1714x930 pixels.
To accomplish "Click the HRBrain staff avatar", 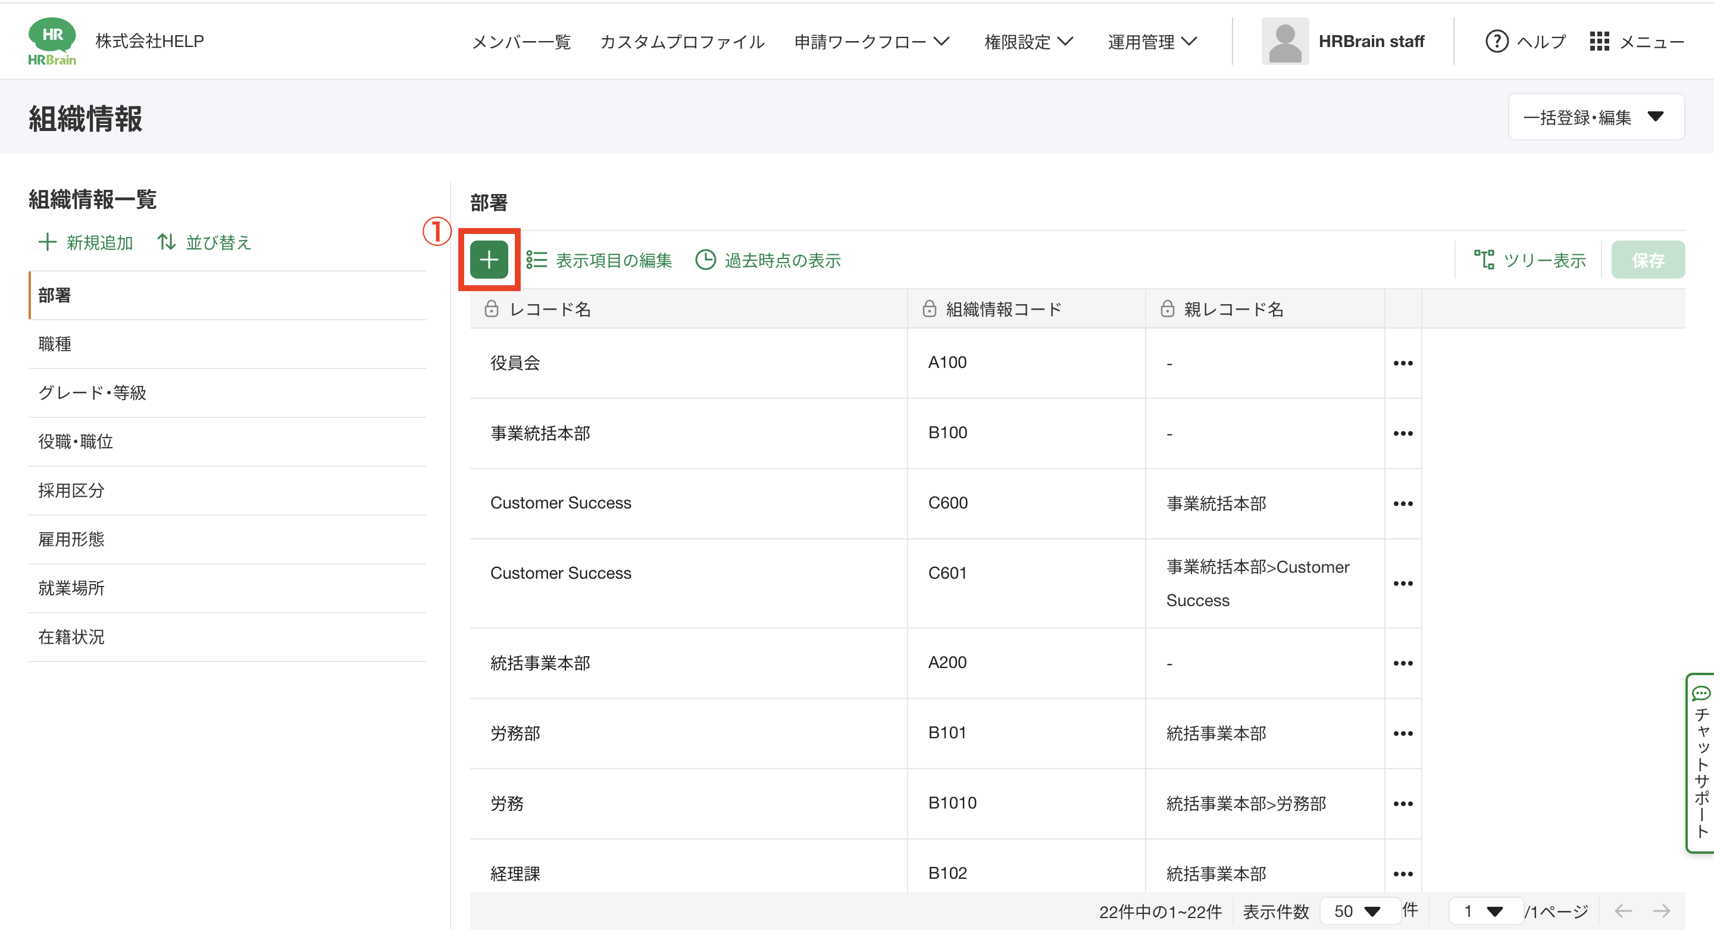I will point(1285,41).
